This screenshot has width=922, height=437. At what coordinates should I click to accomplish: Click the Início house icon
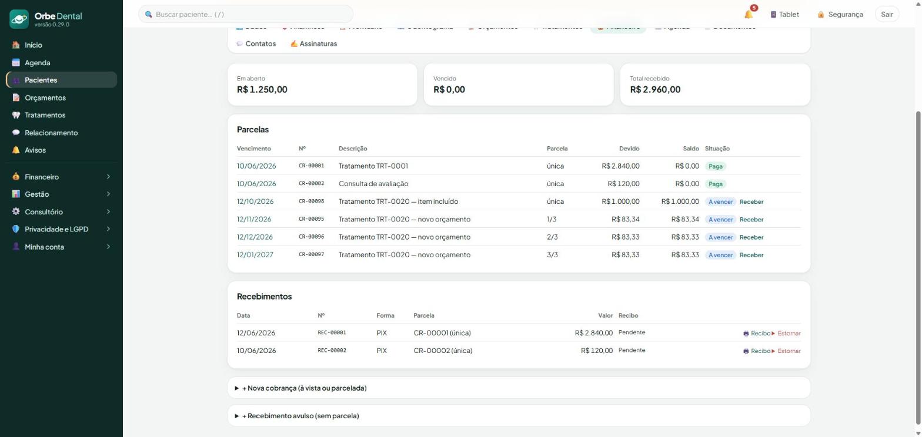16,45
